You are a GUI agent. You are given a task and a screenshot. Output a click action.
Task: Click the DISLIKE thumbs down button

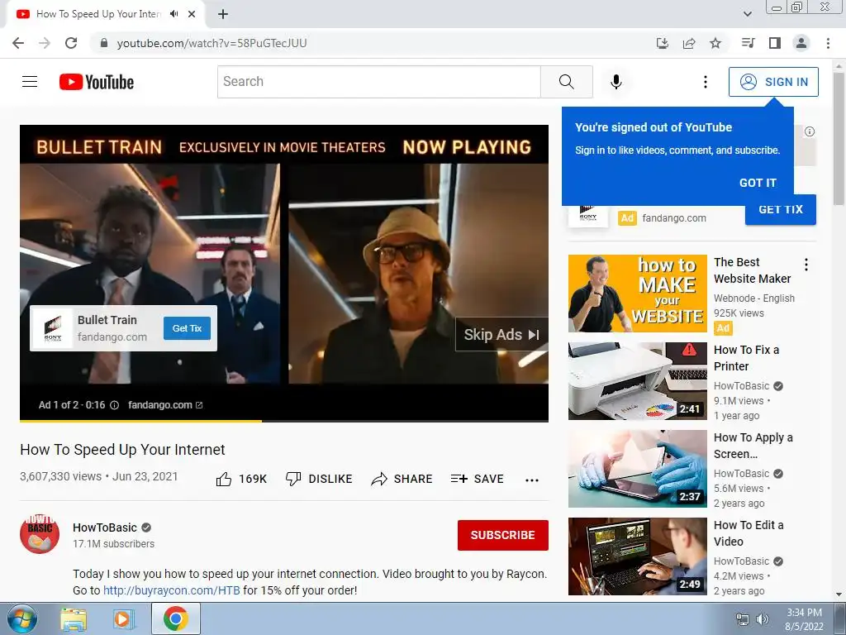[x=319, y=479]
